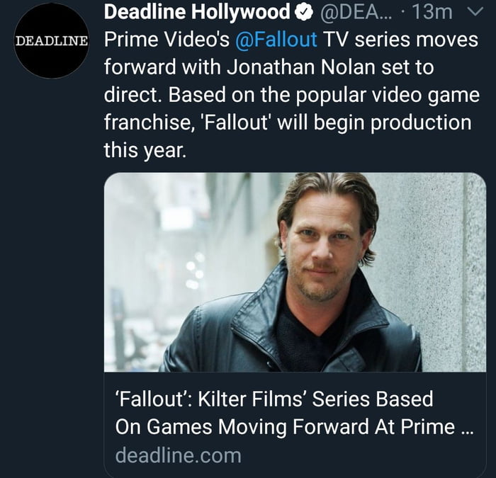This screenshot has width=496, height=478.
Task: Tap the quoted 'Fallout' word in tweet body
Action: pos(244,123)
